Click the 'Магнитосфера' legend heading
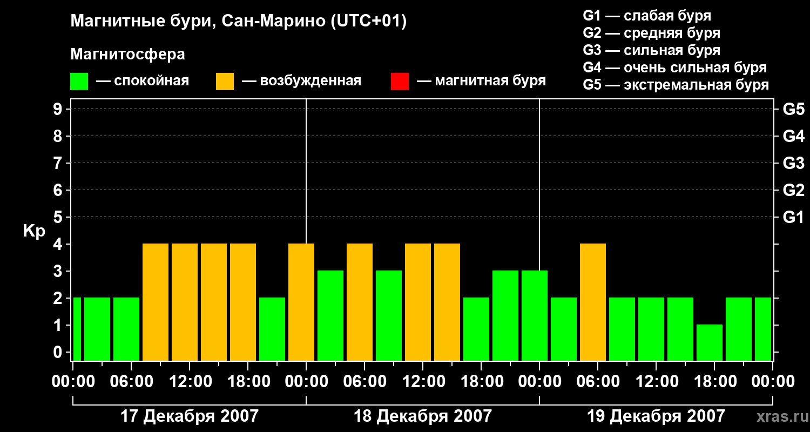This screenshot has width=810, height=432. (x=127, y=55)
